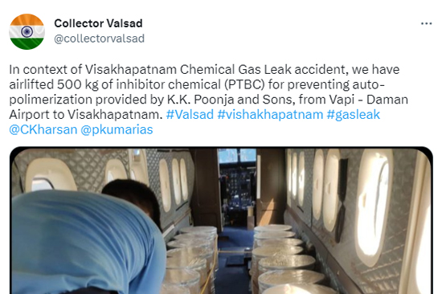Click the tweet text about PTBC airlift
This screenshot has height=294, width=442.
[x=209, y=100]
